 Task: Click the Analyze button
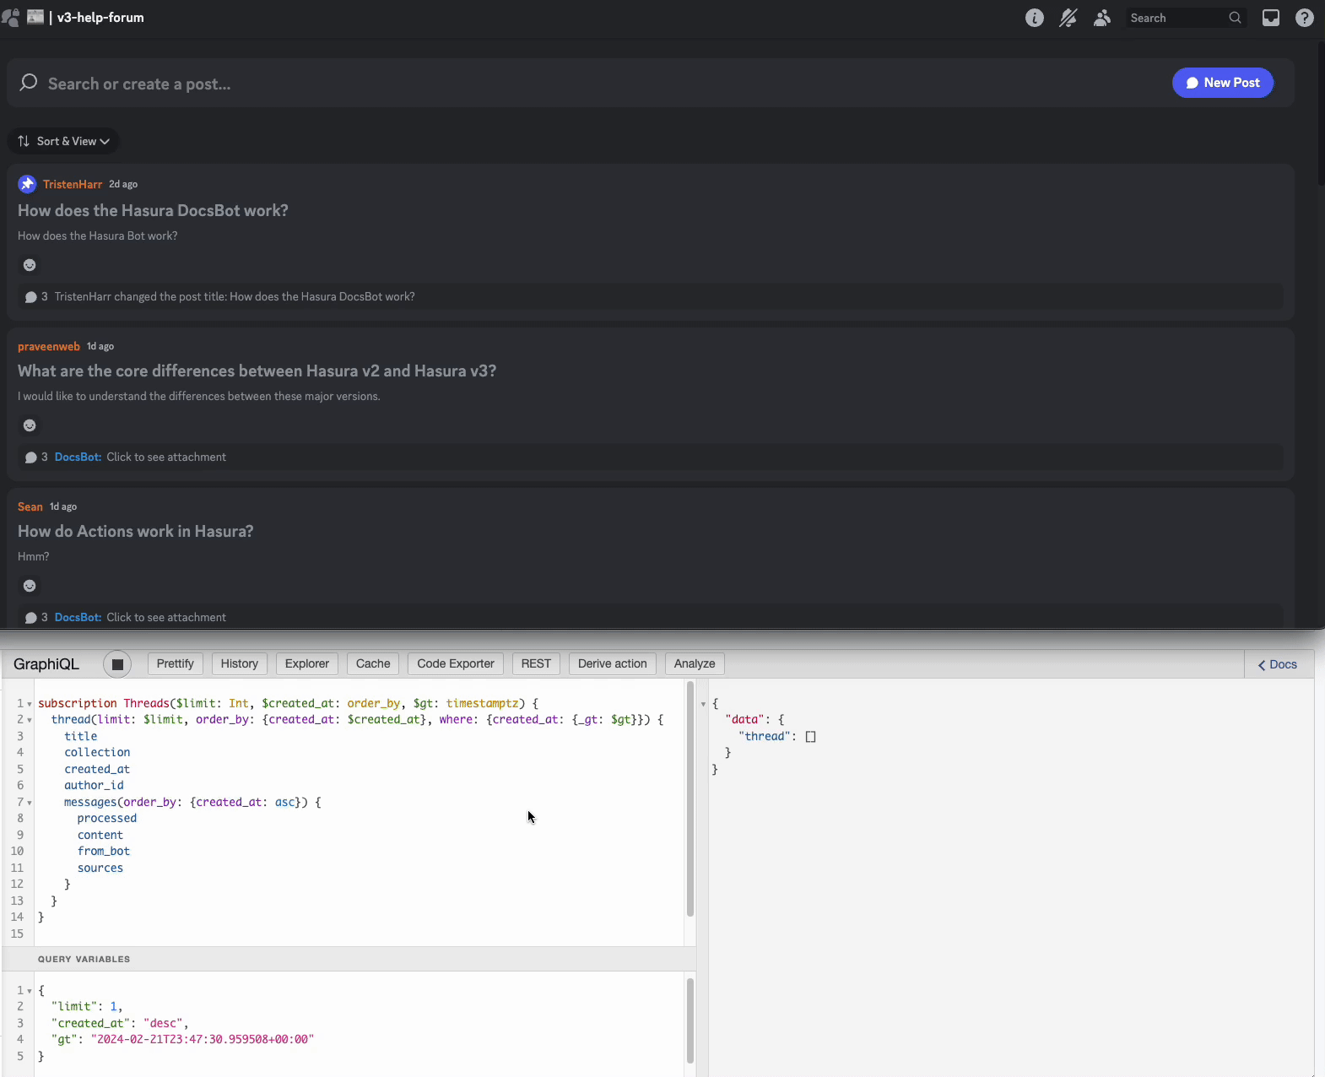point(695,663)
